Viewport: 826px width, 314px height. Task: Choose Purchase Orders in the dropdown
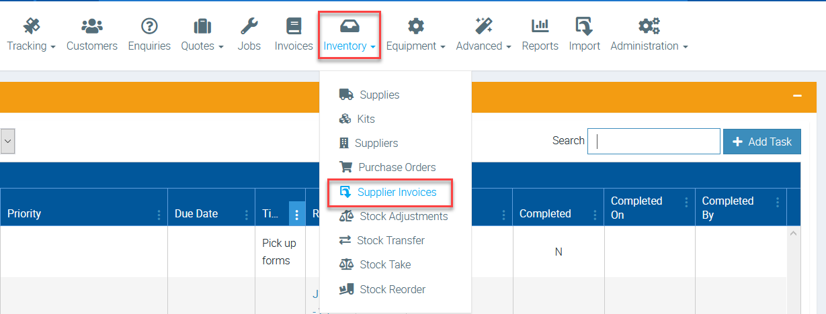[x=397, y=167]
